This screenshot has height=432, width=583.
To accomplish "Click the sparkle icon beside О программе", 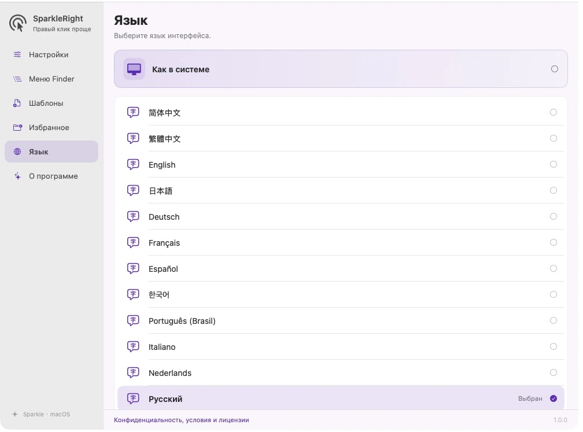I will [x=17, y=176].
